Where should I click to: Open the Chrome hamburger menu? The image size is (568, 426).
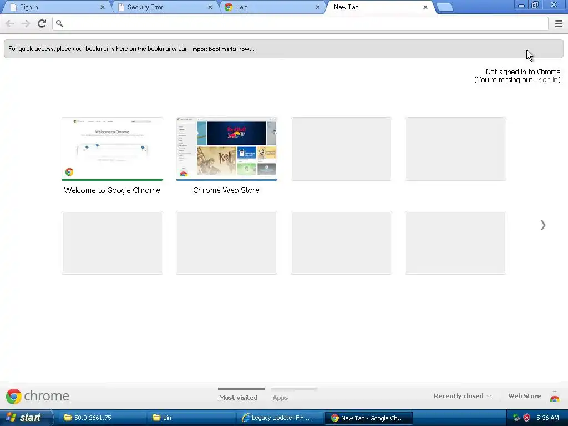[x=559, y=23]
